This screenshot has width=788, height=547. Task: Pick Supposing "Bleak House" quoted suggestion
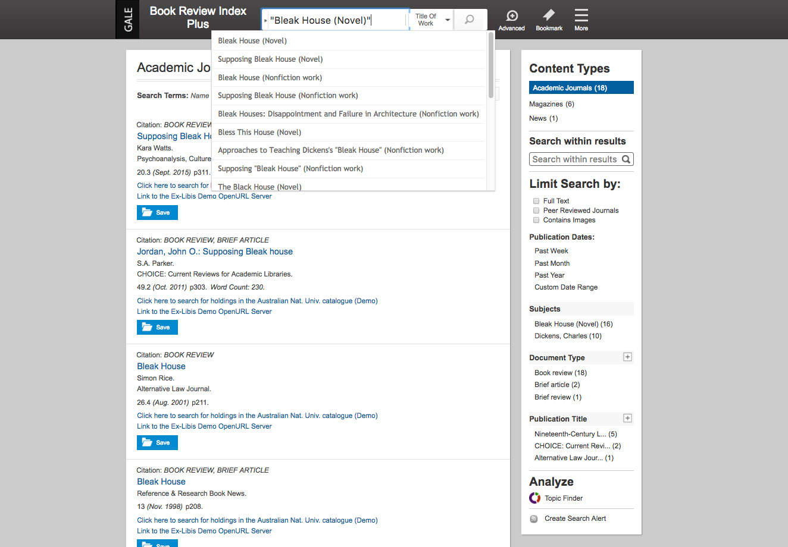(349, 169)
